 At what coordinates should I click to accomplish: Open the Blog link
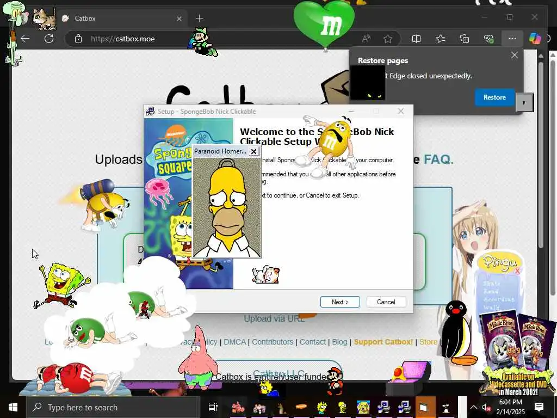tap(339, 342)
